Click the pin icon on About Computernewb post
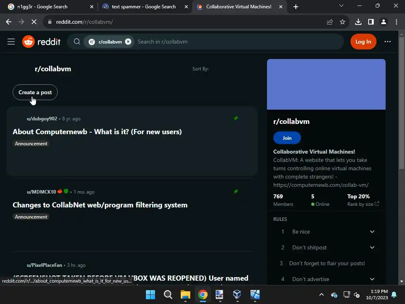The width and height of the screenshot is (405, 304). (236, 118)
